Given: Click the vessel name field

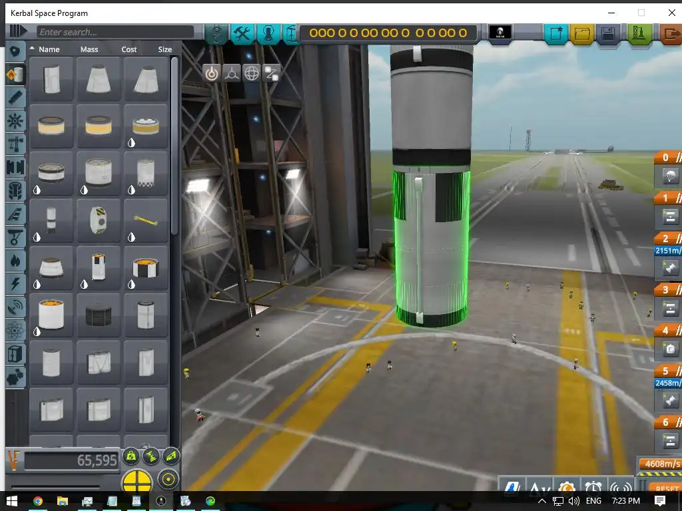Looking at the screenshot, I should coord(388,33).
